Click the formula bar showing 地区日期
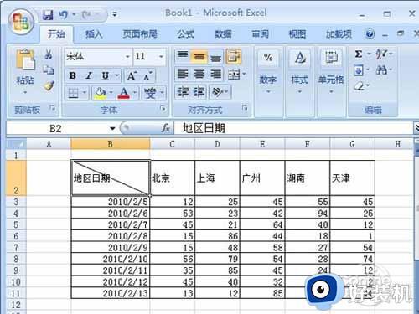419x314 pixels. (x=293, y=128)
